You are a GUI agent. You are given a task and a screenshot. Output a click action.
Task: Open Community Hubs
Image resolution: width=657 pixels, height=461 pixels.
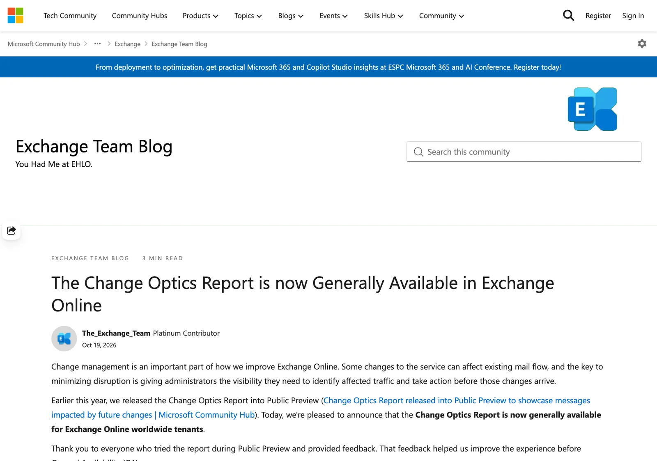[140, 16]
